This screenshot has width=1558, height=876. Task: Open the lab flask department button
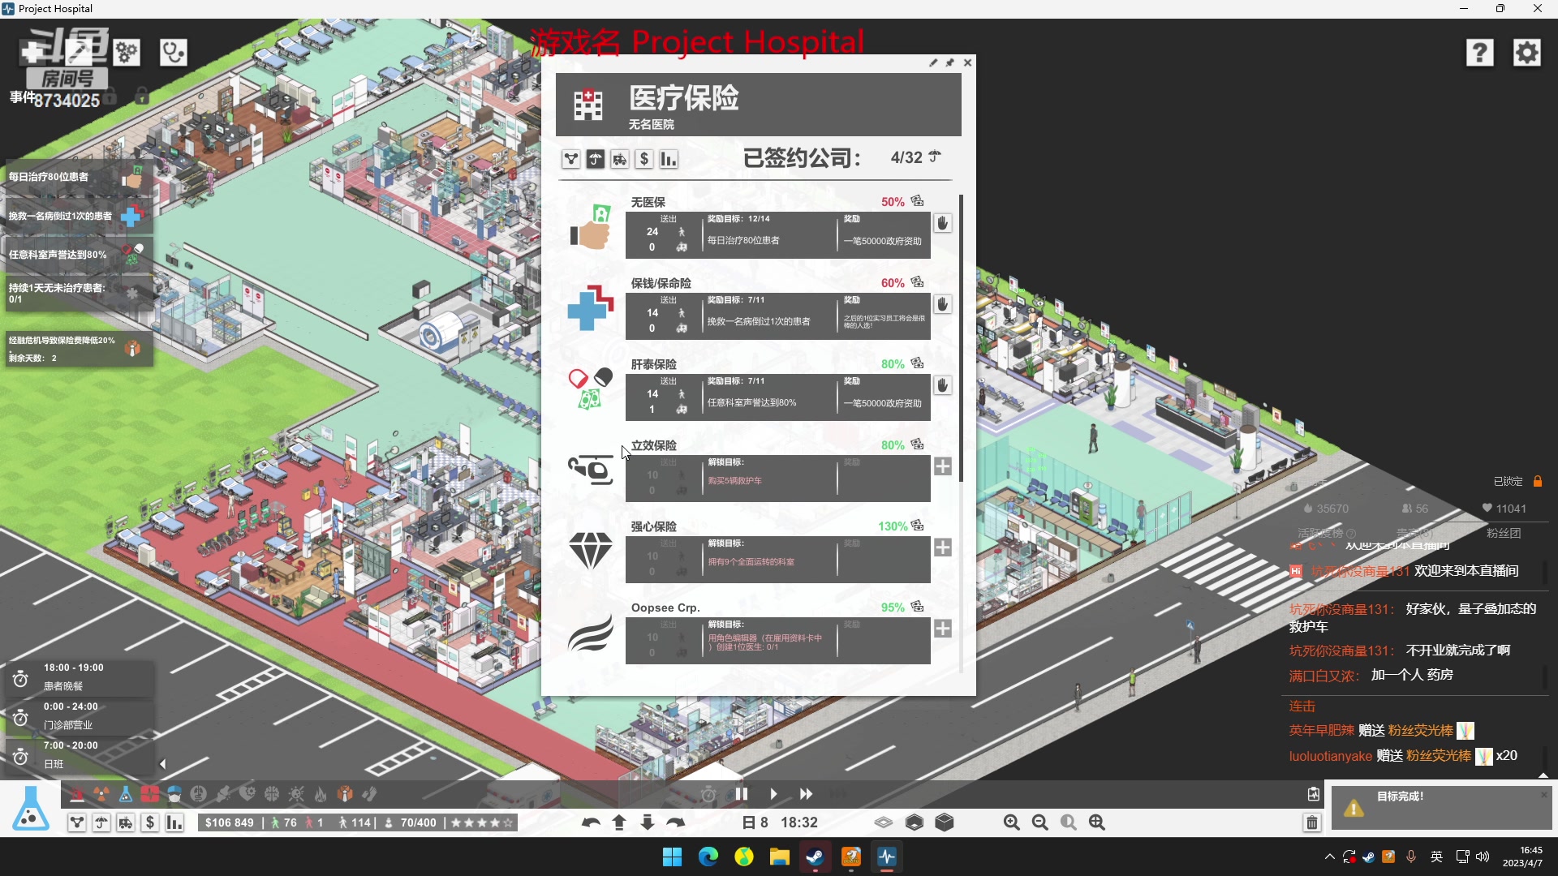pos(31,809)
